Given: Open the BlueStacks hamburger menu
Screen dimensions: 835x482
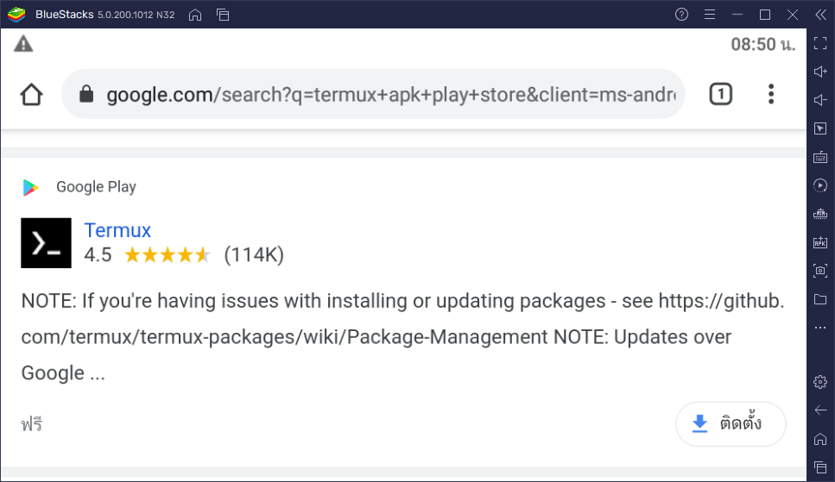Looking at the screenshot, I should pos(709,15).
